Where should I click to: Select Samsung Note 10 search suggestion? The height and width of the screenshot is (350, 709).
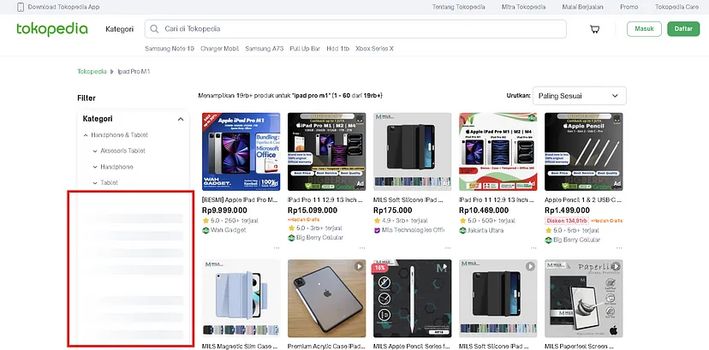(170, 48)
